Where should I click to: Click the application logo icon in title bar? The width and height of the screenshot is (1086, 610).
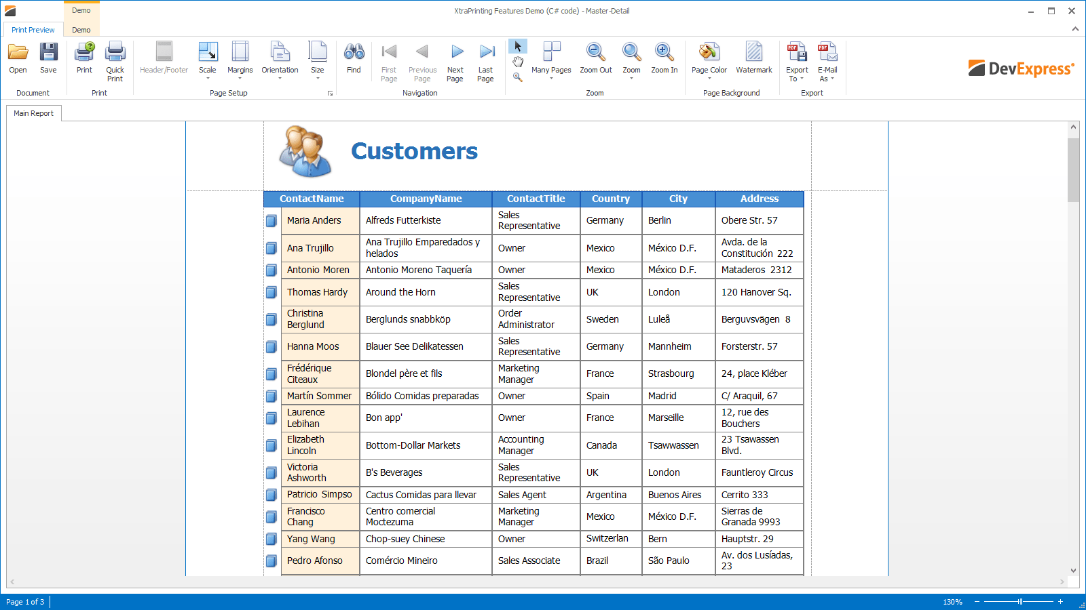pos(10,11)
